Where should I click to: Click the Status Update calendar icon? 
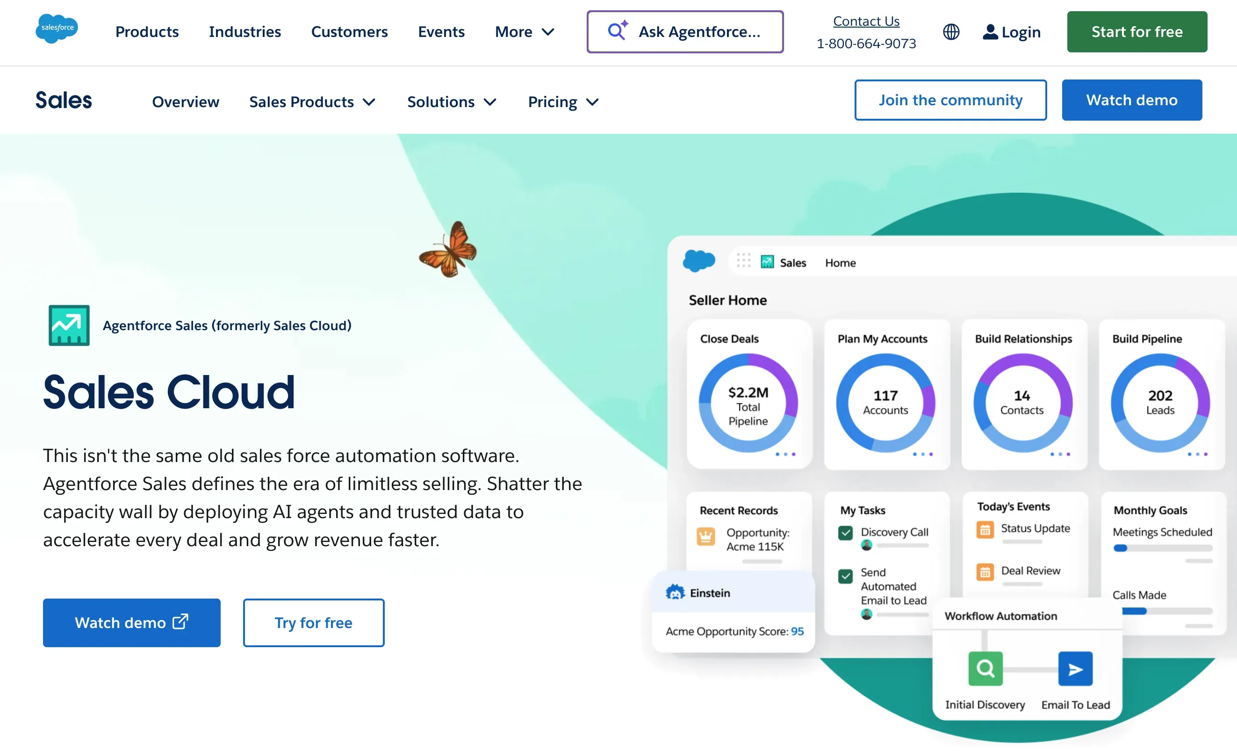click(985, 530)
